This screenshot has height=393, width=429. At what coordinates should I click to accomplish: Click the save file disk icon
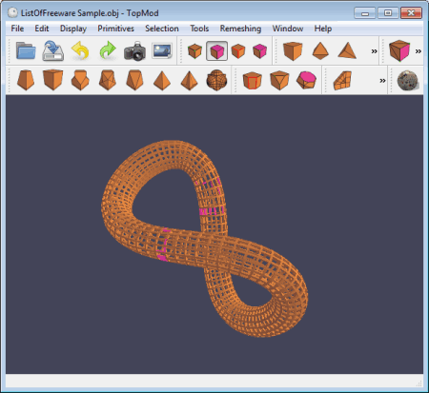coord(53,50)
